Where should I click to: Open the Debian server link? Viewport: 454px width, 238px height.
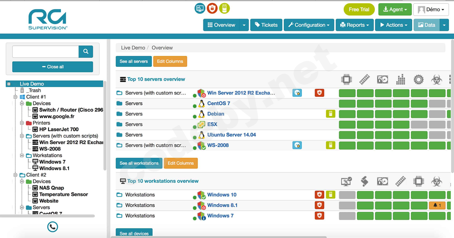216,114
